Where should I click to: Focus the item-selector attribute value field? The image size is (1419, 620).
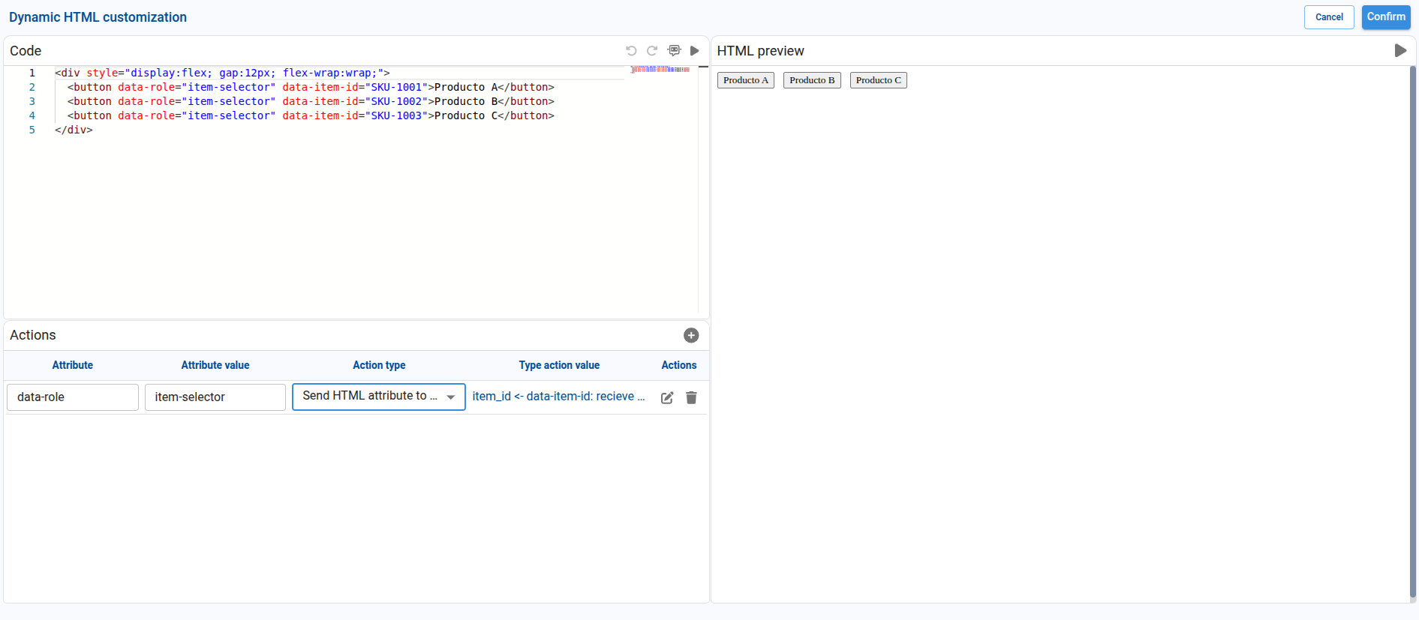[215, 397]
